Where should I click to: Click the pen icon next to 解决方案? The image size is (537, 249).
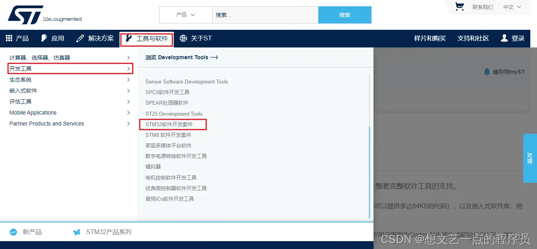[80, 38]
